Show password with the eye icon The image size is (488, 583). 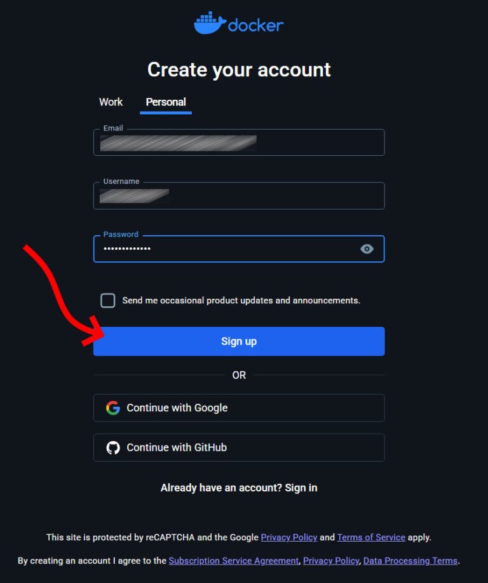367,249
